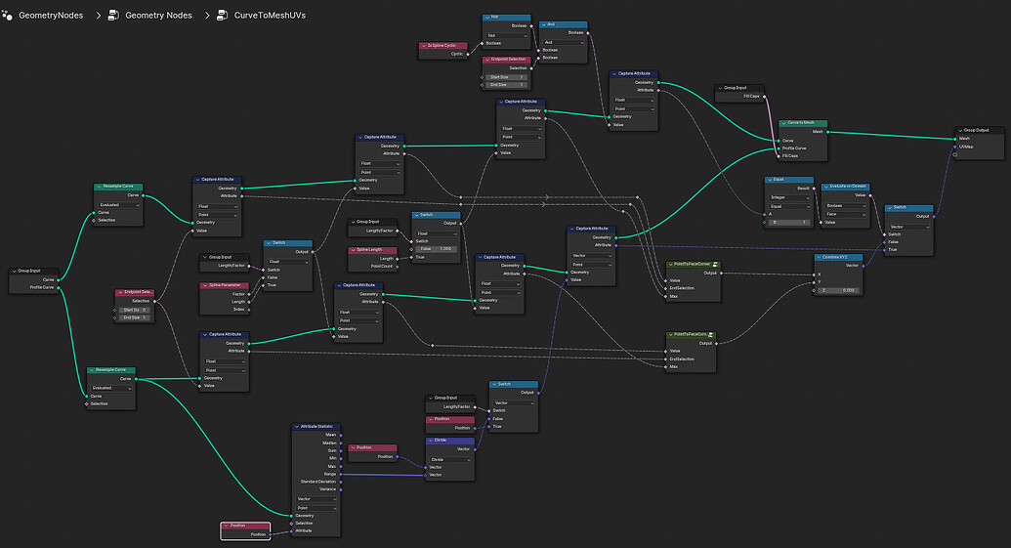Click the Z value field in Combine XYZ

click(x=839, y=290)
